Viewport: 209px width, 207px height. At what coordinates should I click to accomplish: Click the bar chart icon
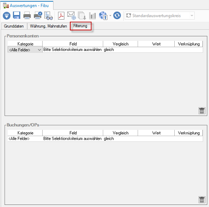tap(92, 15)
